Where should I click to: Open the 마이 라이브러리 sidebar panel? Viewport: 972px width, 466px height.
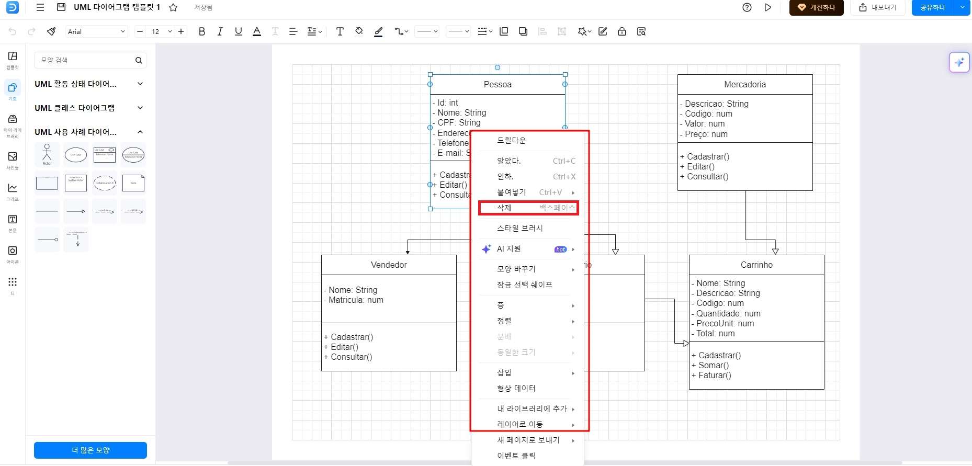pyautogui.click(x=13, y=126)
